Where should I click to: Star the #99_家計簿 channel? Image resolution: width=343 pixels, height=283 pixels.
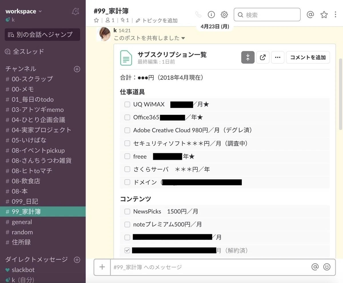(x=96, y=21)
